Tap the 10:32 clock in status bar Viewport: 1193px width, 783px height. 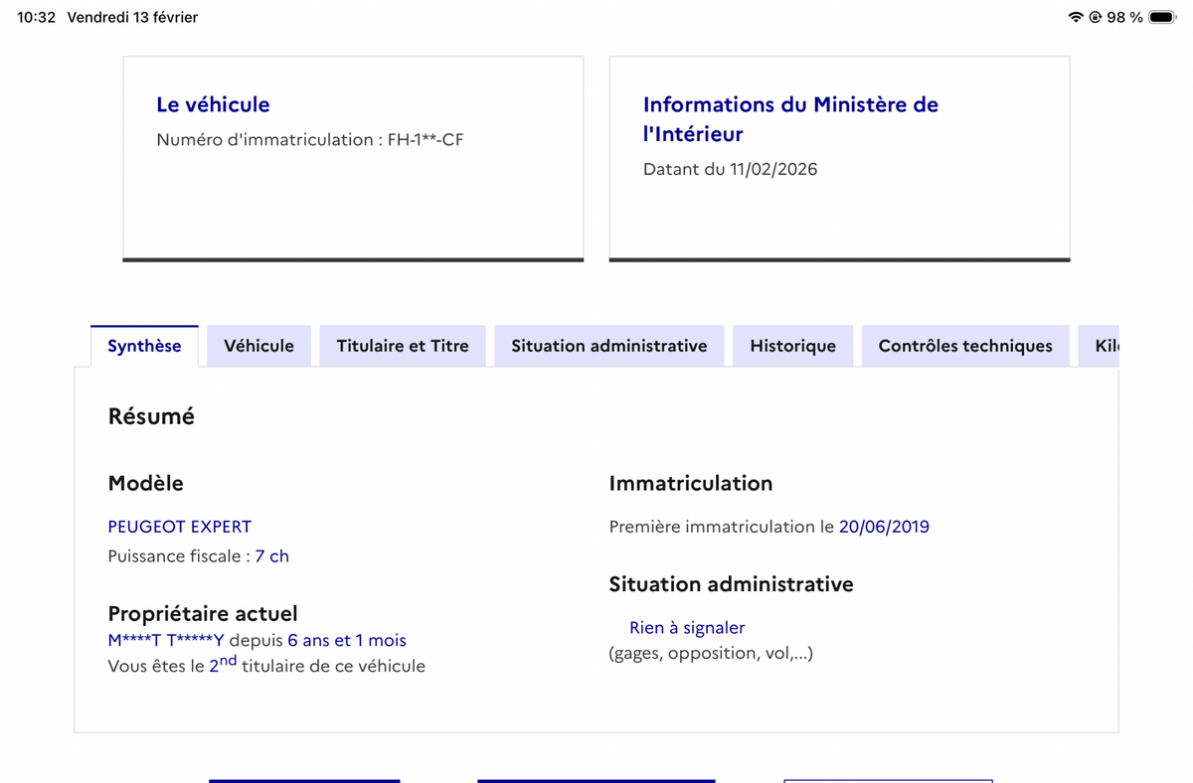tap(37, 17)
